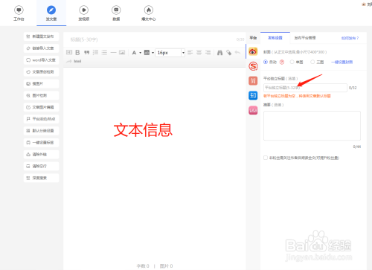This screenshot has width=372, height=270.
Task: Focus the 平台独立标题 input field
Action: [x=305, y=88]
